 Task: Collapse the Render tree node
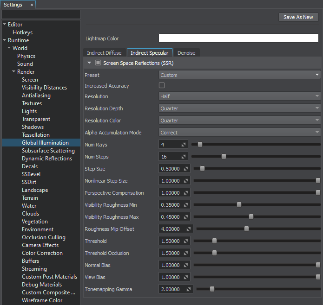tap(14, 71)
